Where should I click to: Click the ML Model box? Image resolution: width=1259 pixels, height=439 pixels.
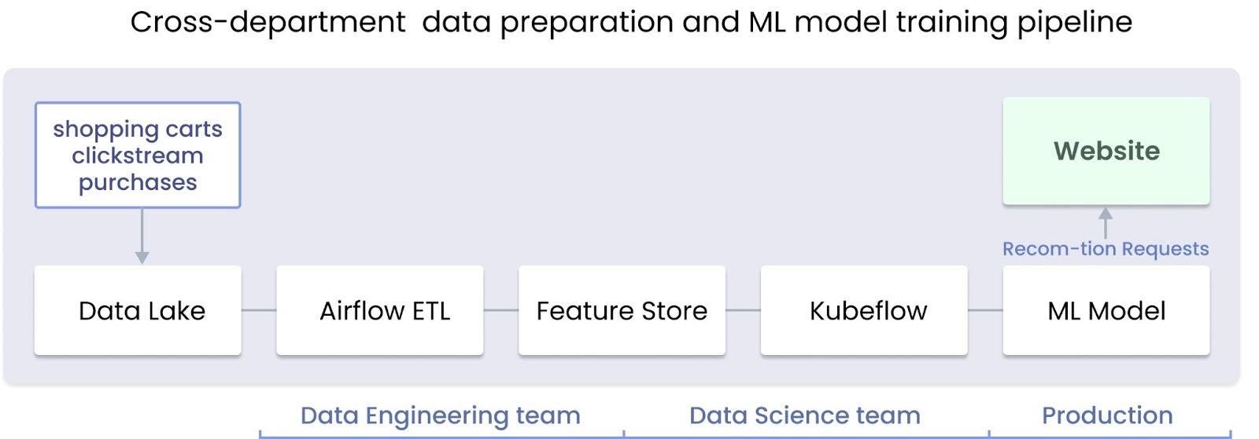point(1106,310)
